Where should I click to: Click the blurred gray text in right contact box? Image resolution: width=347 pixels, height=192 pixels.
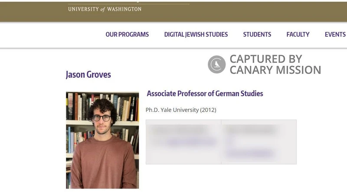[250, 130]
